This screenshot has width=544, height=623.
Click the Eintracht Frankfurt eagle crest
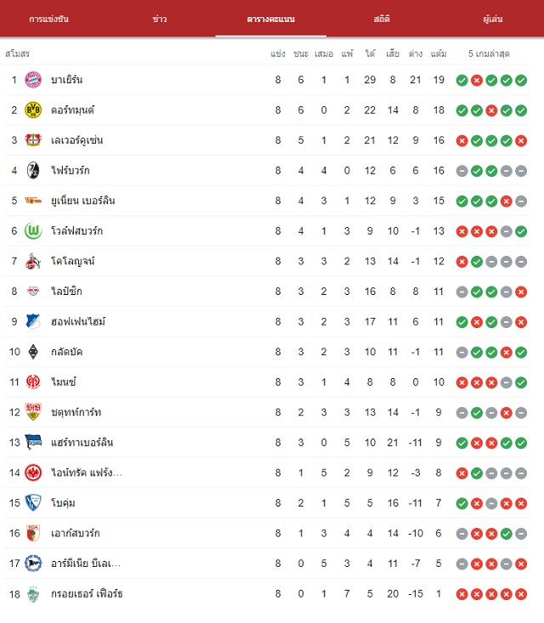click(33, 473)
